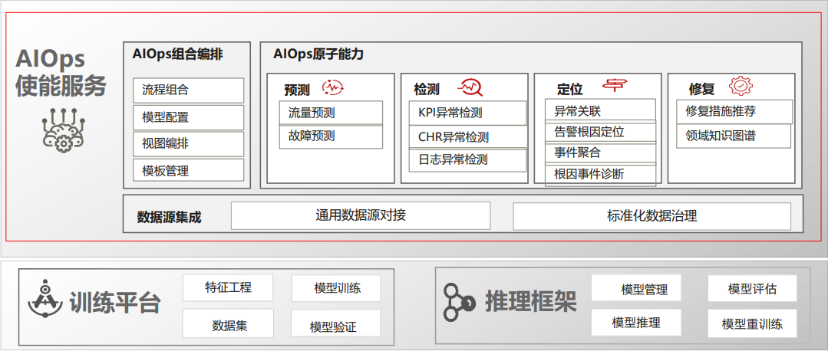Viewport: 828px width, 351px height.
Task: Select the 模型验证 box
Action: coord(336,323)
